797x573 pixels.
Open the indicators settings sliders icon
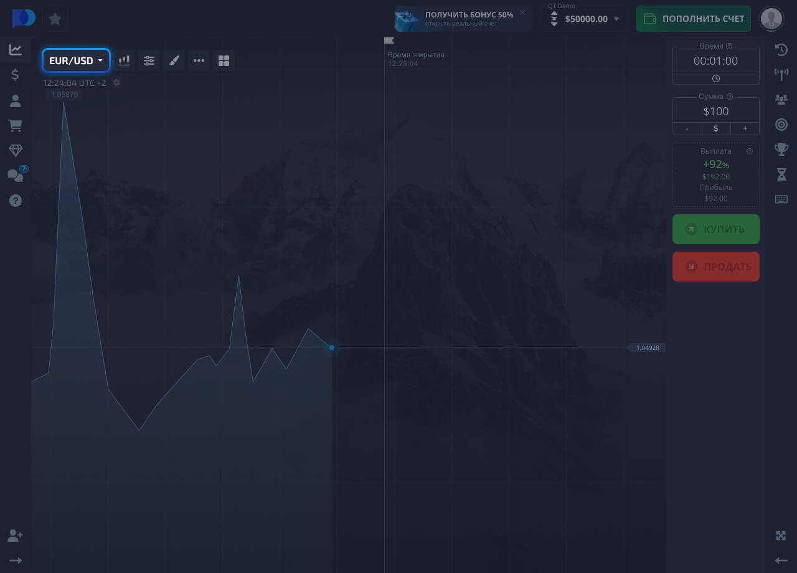coord(149,60)
